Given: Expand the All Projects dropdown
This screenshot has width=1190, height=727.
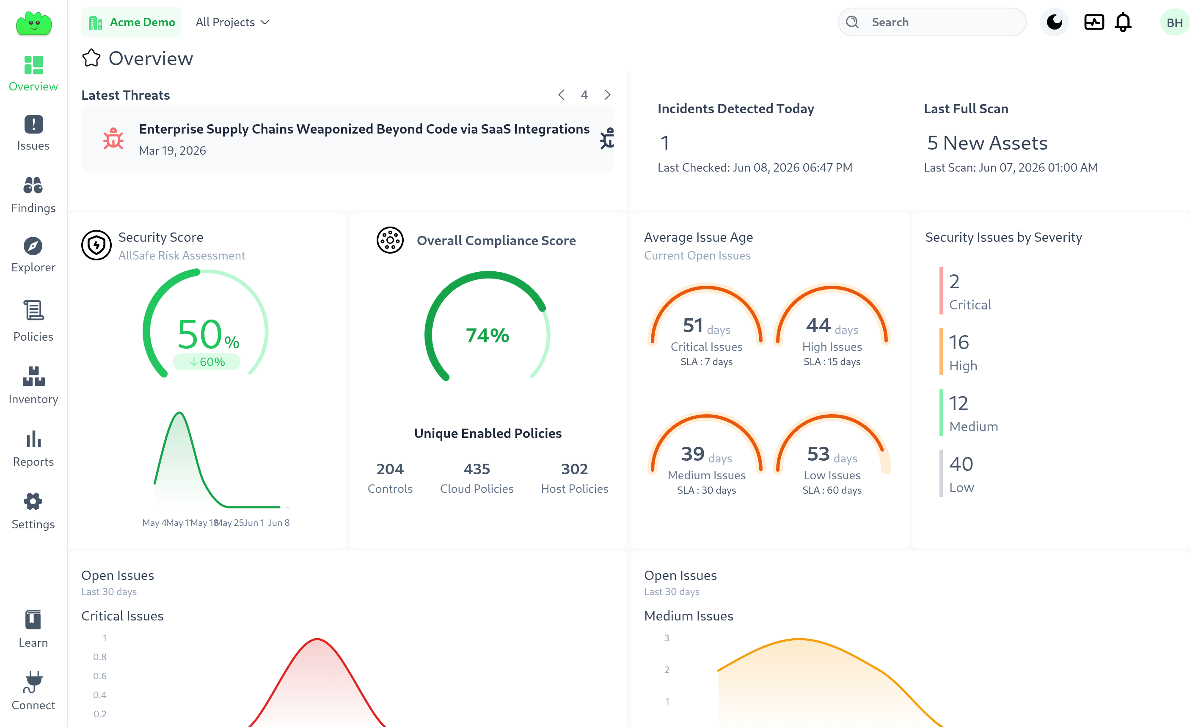Looking at the screenshot, I should tap(233, 22).
